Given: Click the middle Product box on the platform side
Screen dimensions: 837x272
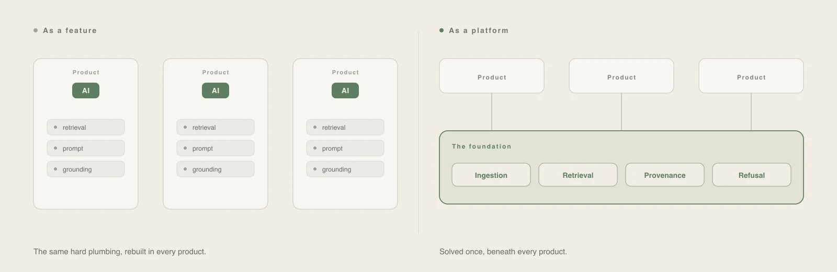Looking at the screenshot, I should [621, 76].
